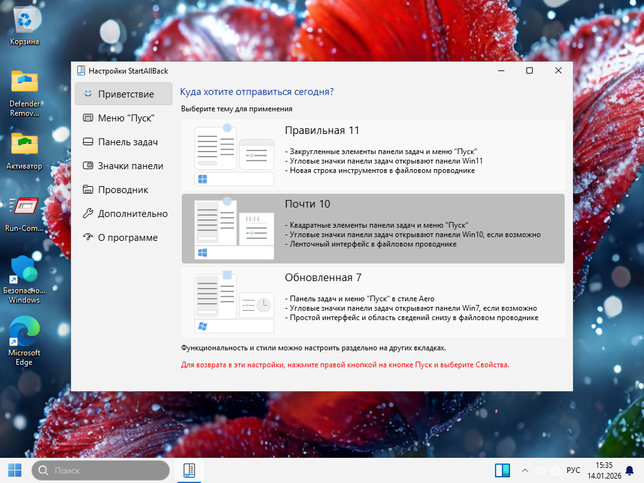
Task: Go to the Панель задач tab
Action: [x=123, y=142]
